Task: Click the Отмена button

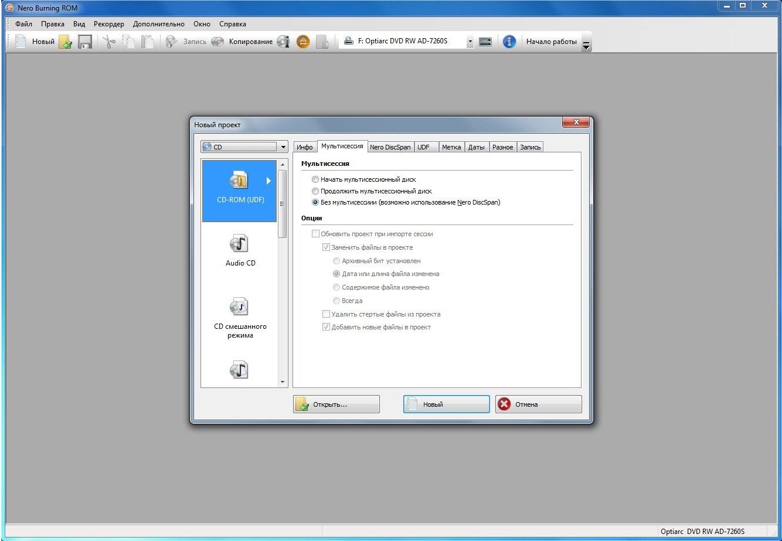Action: 538,404
